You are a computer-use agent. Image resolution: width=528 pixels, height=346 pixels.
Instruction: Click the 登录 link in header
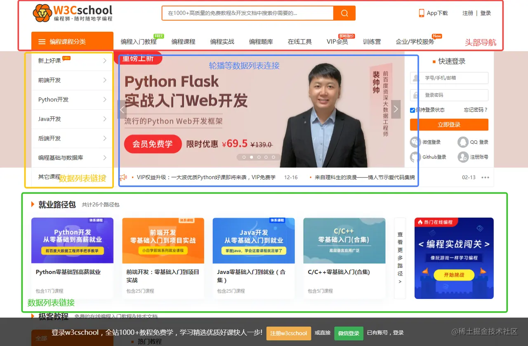coord(486,13)
